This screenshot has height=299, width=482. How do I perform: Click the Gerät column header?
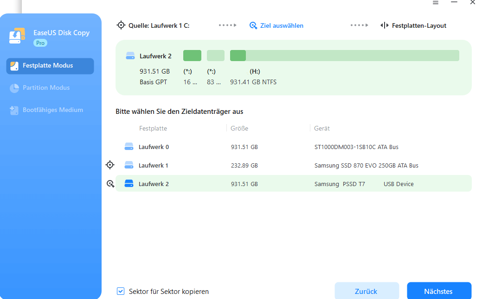(x=322, y=128)
